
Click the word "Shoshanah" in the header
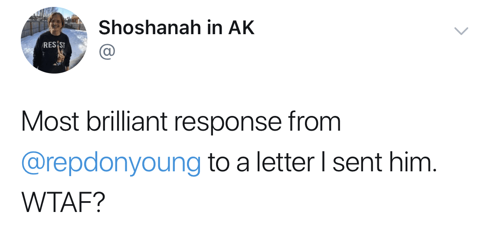pyautogui.click(x=150, y=28)
